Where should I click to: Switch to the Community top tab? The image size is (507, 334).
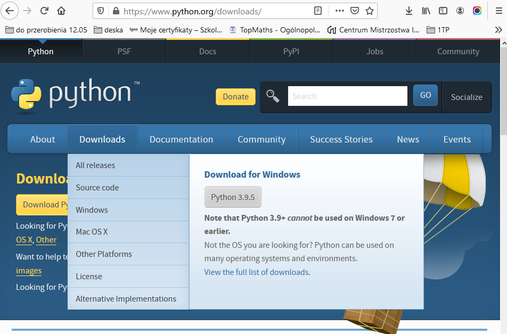point(458,52)
